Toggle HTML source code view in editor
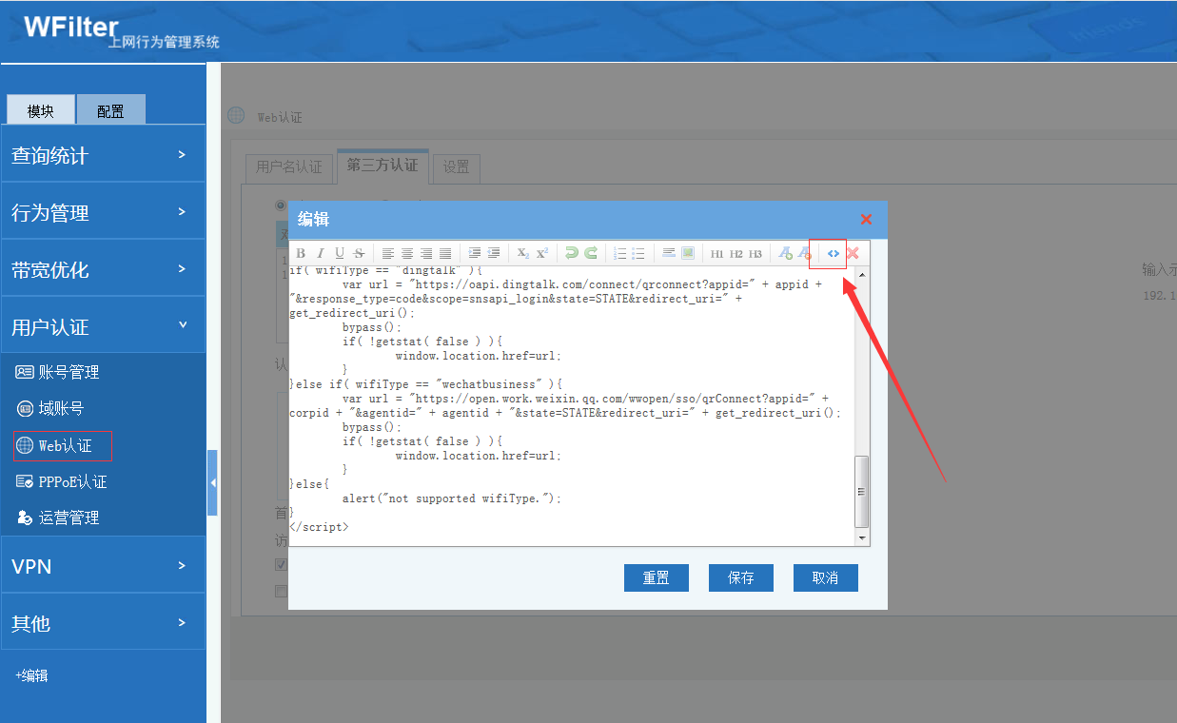This screenshot has height=723, width=1177. click(834, 253)
